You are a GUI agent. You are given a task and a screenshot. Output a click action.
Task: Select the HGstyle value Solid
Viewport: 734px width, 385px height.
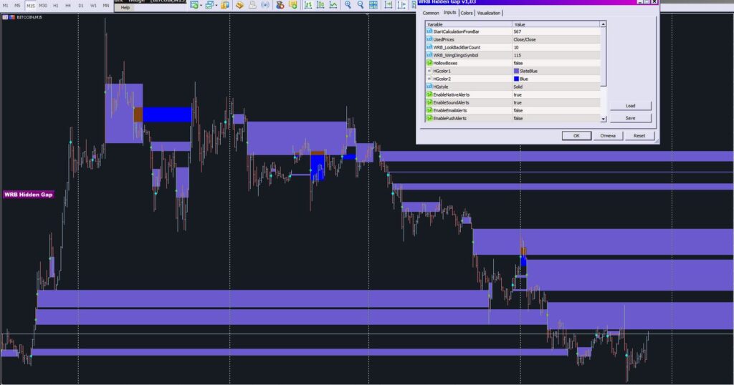pos(518,87)
